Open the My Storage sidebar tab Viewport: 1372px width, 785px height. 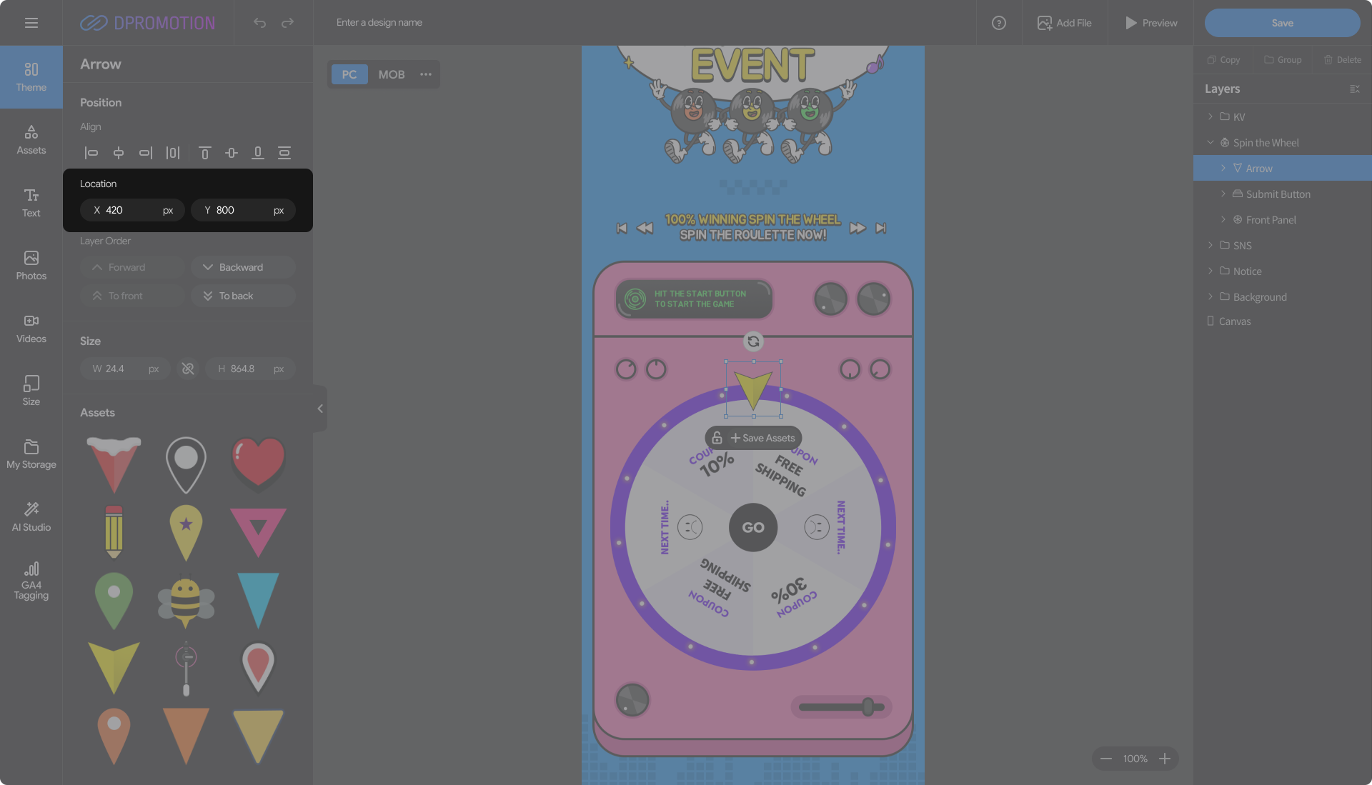click(x=31, y=454)
